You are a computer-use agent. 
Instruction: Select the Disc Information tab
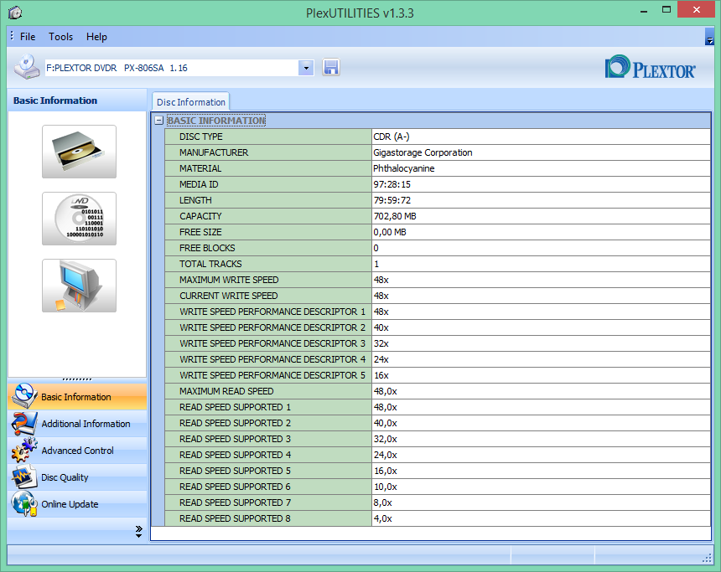pos(191,102)
